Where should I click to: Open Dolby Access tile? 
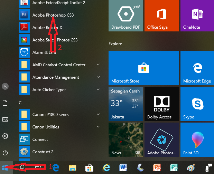pyautogui.click(x=162, y=104)
